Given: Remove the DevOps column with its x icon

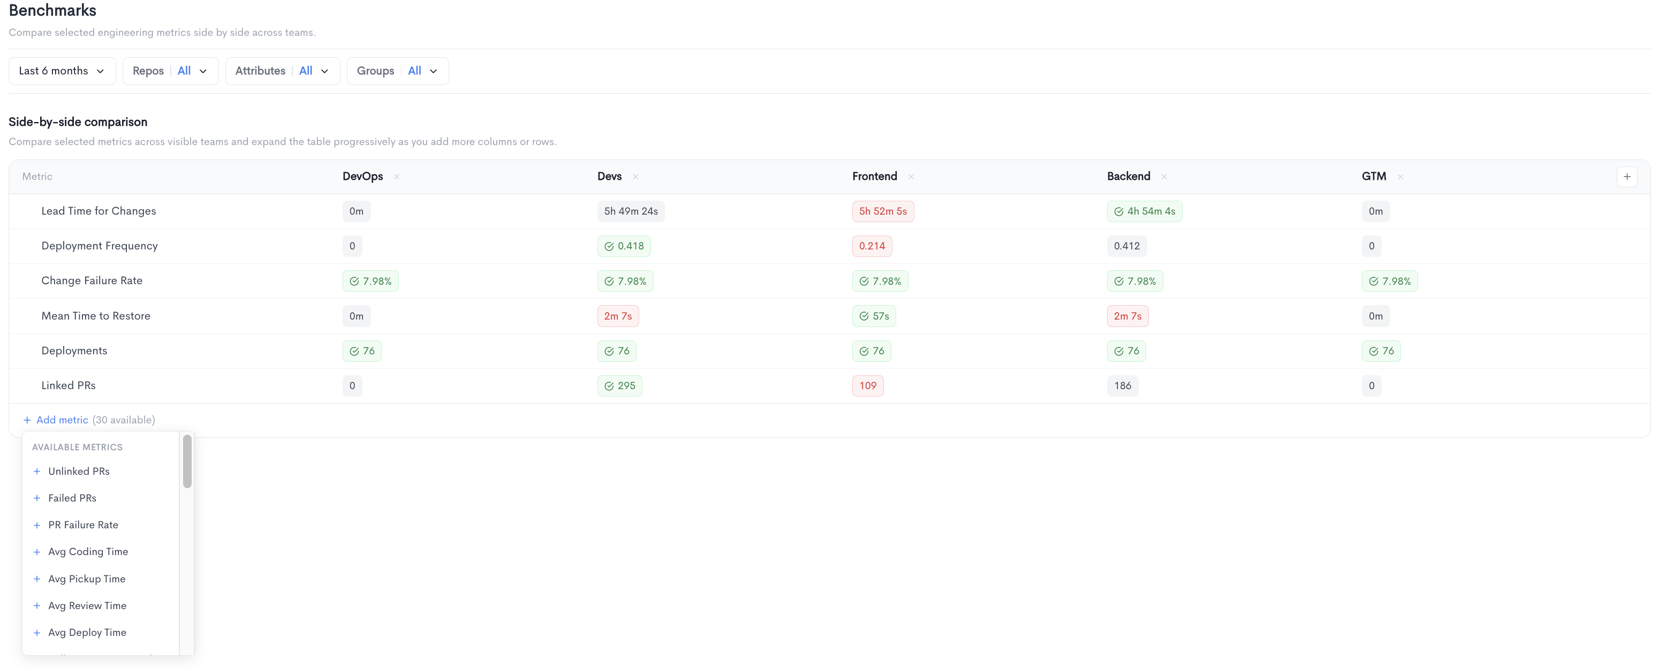Looking at the screenshot, I should tap(397, 177).
